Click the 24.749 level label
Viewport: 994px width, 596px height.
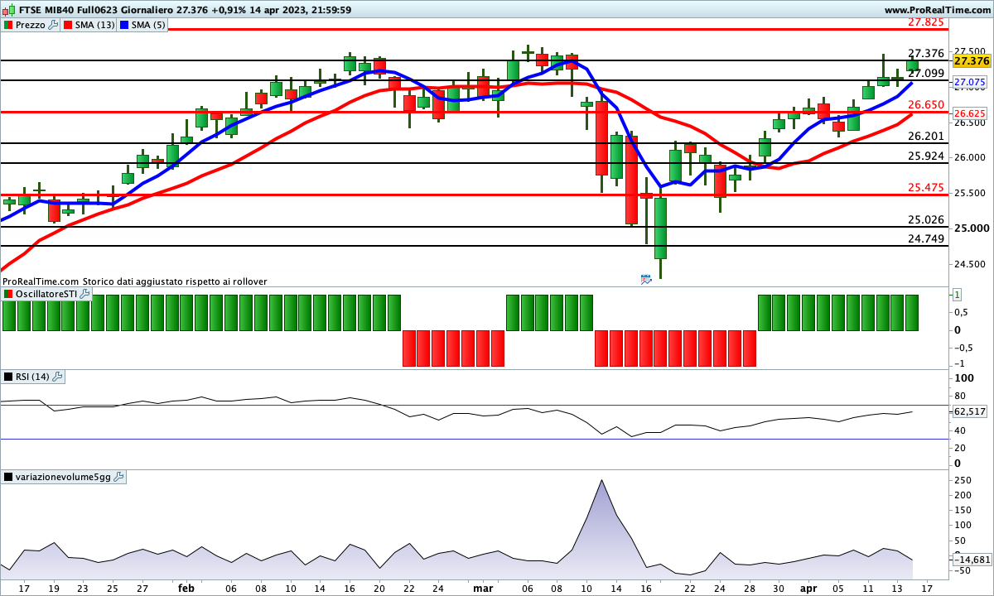[926, 238]
